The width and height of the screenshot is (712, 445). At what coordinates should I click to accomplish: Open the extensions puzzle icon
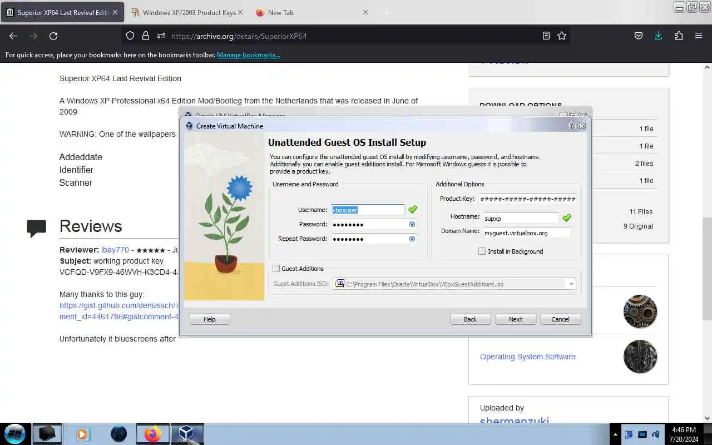pyautogui.click(x=679, y=36)
